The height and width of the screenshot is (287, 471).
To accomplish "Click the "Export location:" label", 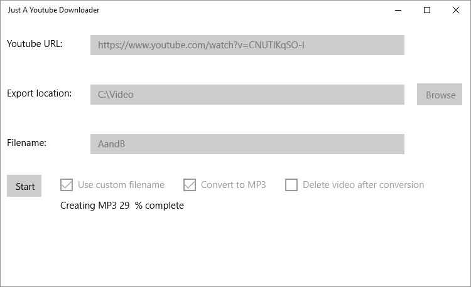I will 39,93.
